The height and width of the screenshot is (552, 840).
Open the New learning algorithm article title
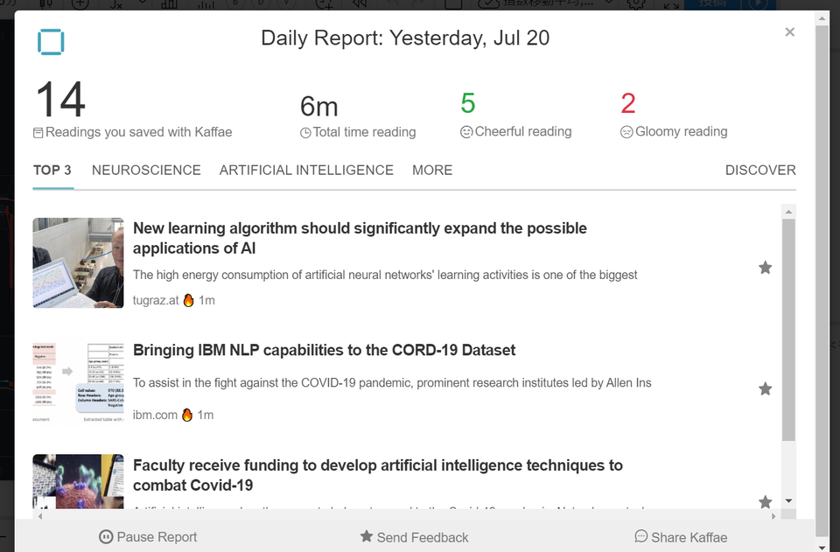pyautogui.click(x=360, y=238)
